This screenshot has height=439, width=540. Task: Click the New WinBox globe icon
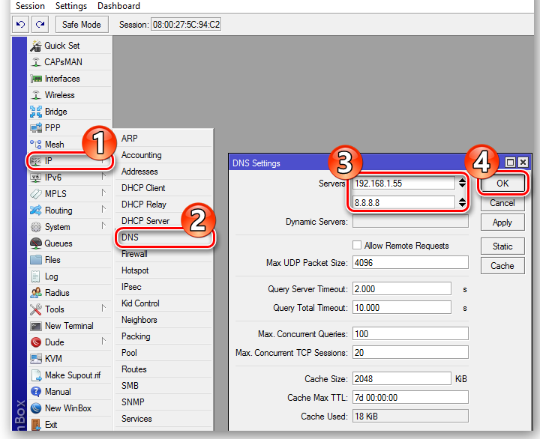(36, 408)
